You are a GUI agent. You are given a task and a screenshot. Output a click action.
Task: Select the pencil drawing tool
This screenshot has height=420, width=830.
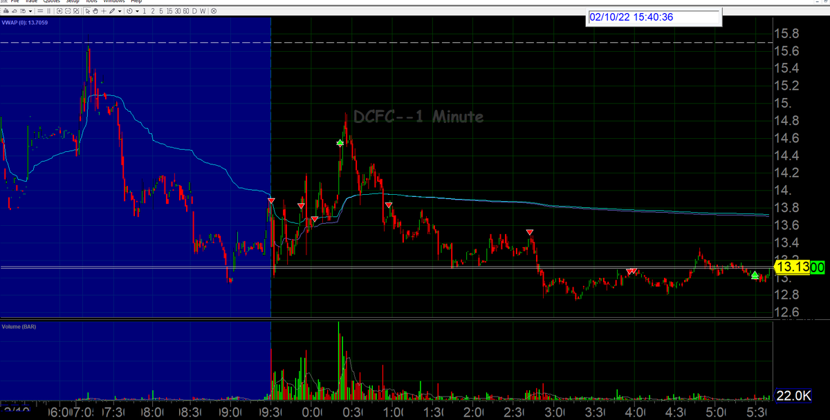coord(112,11)
